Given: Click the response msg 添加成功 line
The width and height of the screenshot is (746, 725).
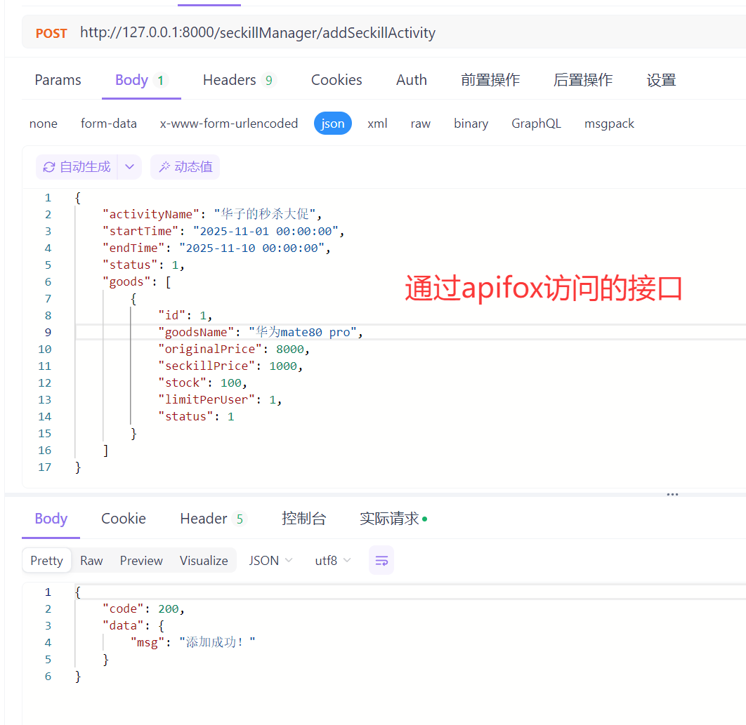Looking at the screenshot, I should coord(192,642).
